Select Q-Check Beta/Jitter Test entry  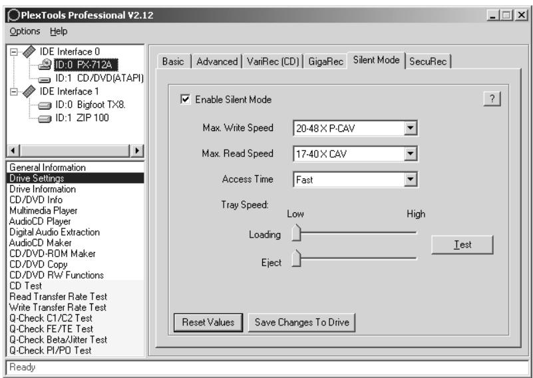tap(75, 339)
